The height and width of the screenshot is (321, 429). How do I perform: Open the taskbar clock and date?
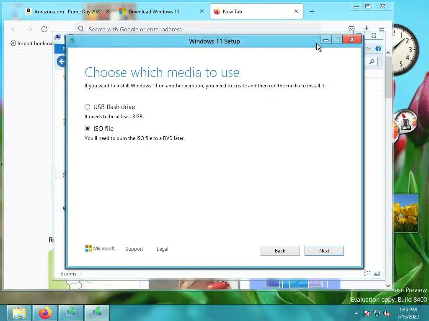coord(408,313)
